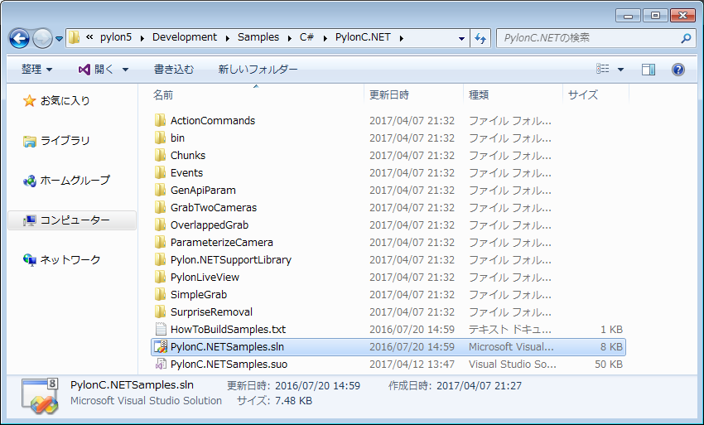Click 開く with the Visual Studio icon
The height and width of the screenshot is (425, 704).
[96, 70]
